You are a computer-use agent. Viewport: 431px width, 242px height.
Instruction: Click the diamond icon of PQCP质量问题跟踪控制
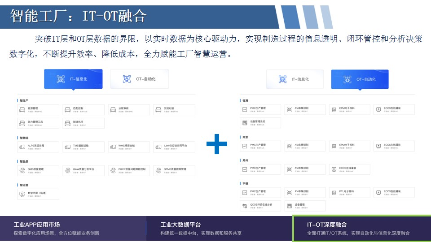click(x=113, y=171)
